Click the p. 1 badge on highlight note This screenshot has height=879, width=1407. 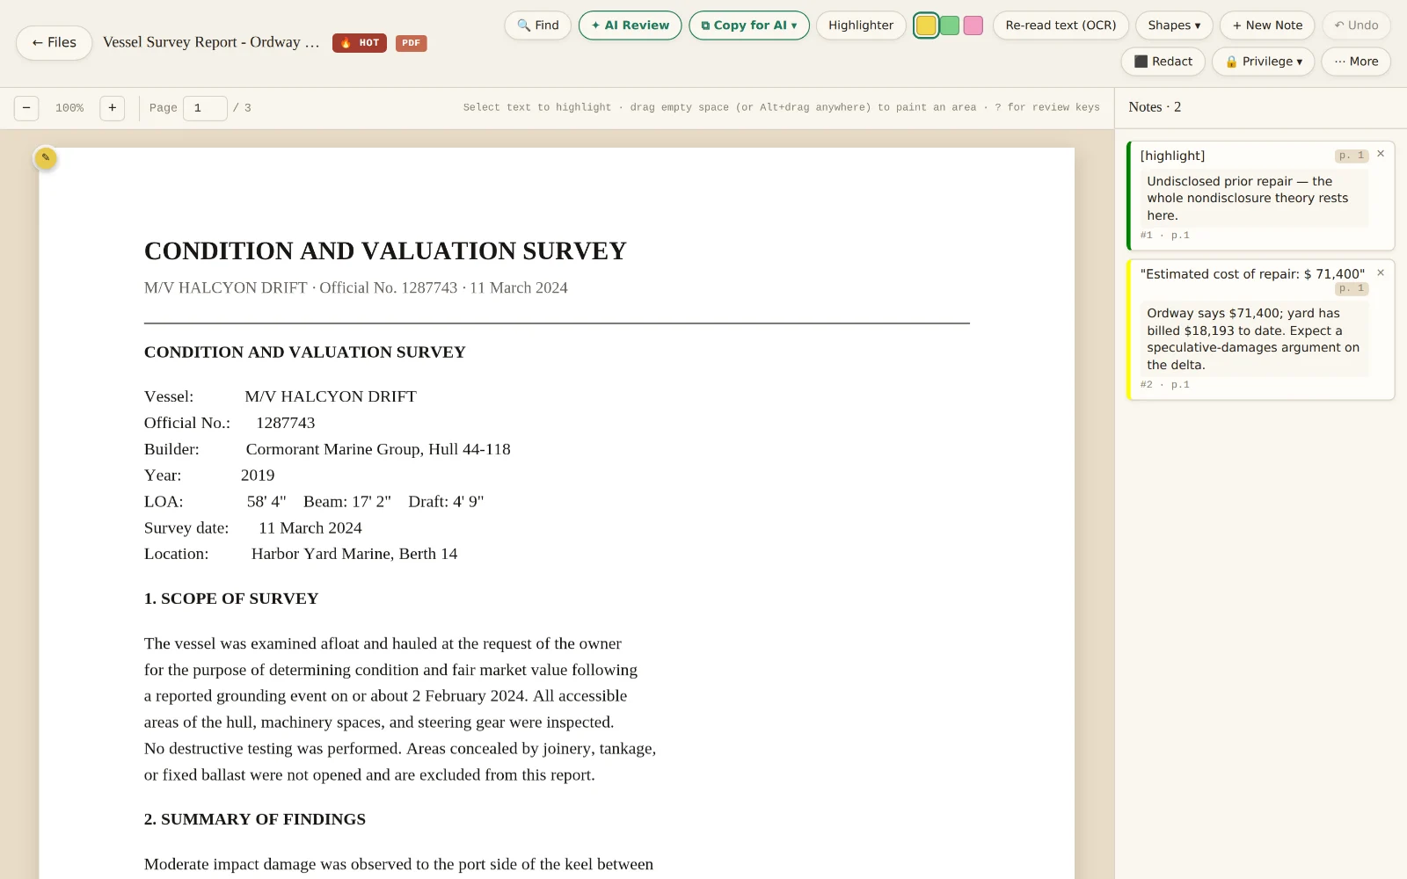(x=1352, y=156)
